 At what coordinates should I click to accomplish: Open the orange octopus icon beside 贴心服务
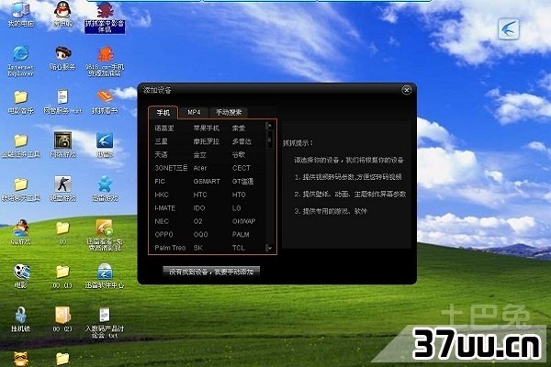pyautogui.click(x=105, y=61)
